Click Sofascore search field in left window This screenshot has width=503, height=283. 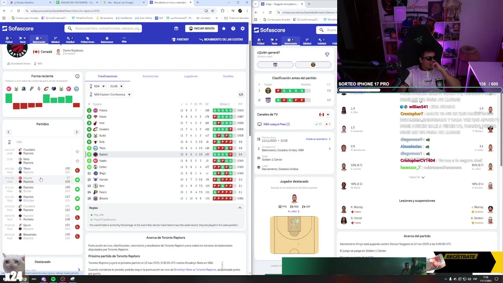click(x=103, y=28)
